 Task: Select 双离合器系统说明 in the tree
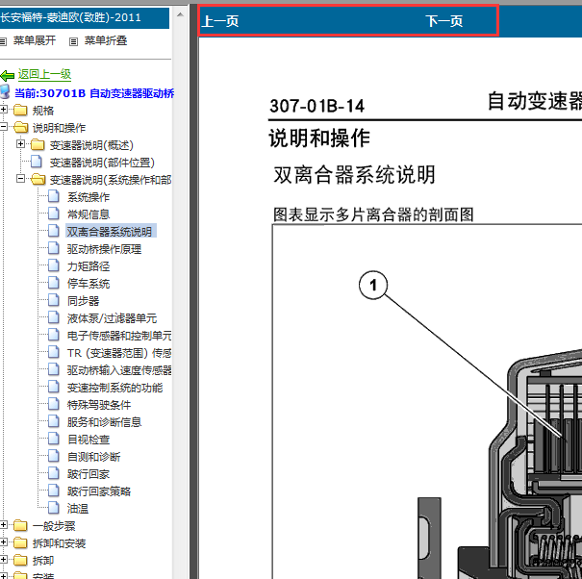[x=111, y=231]
